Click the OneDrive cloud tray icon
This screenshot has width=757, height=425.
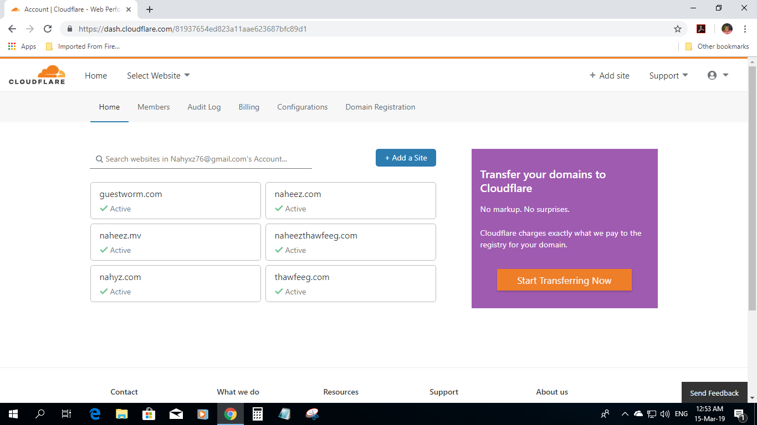pos(638,414)
